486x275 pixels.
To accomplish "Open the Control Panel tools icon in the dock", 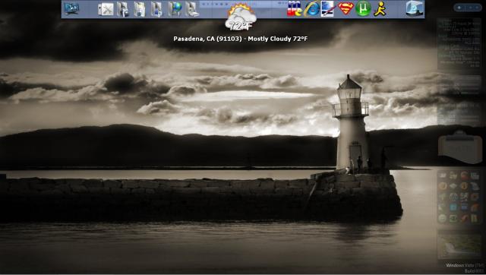I will [106, 9].
